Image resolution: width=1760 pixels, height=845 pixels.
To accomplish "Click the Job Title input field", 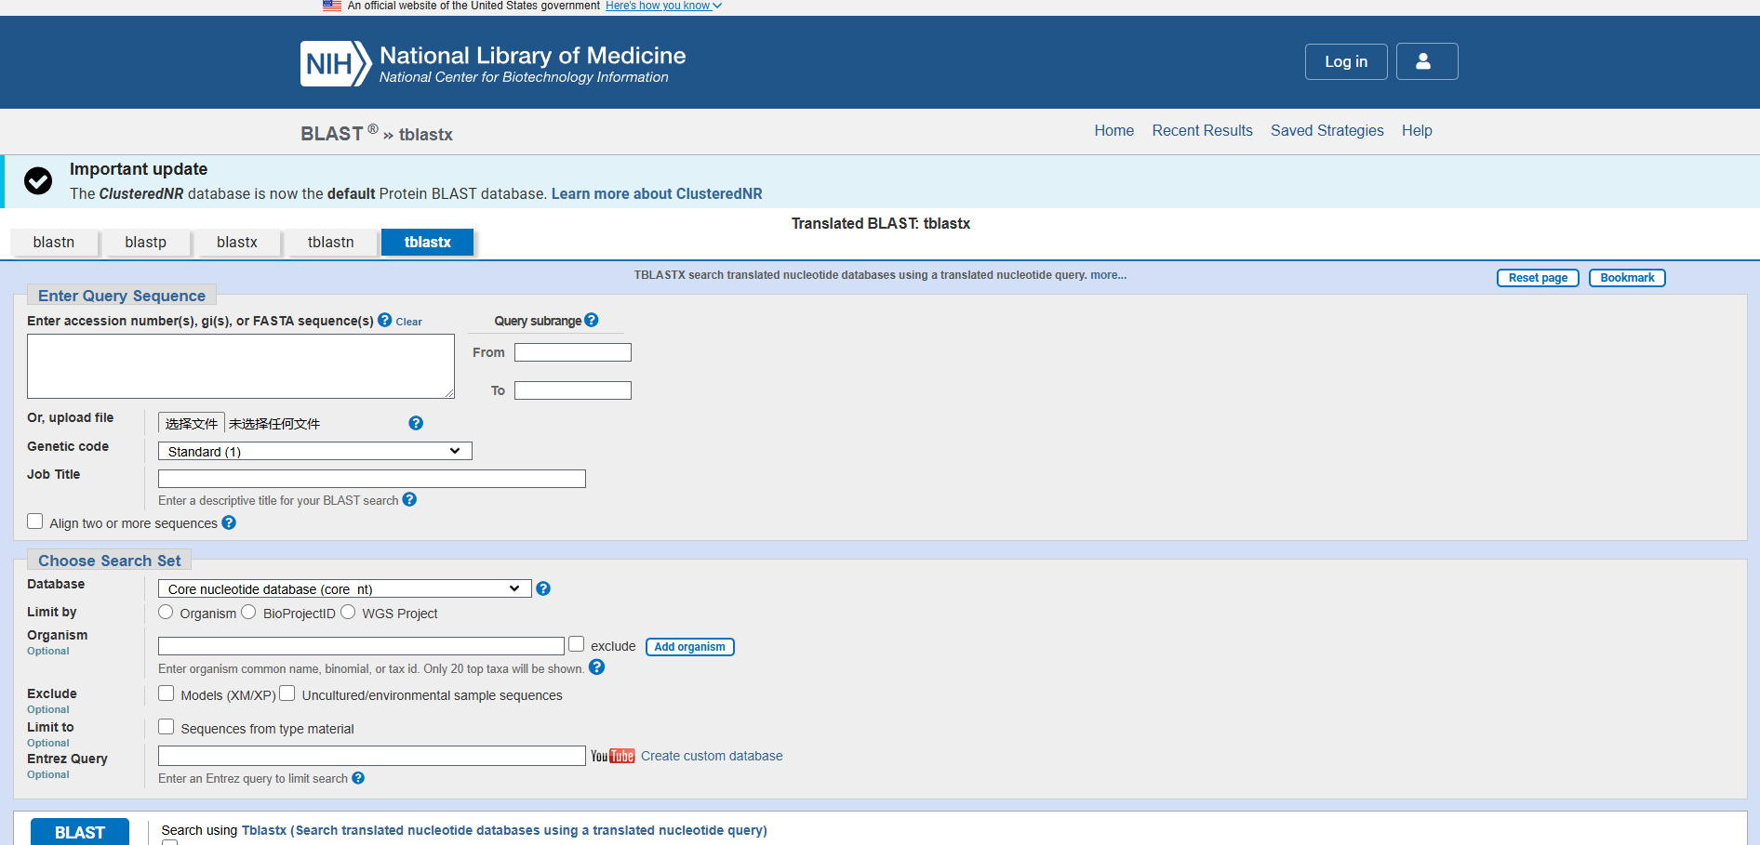I will 371,479.
